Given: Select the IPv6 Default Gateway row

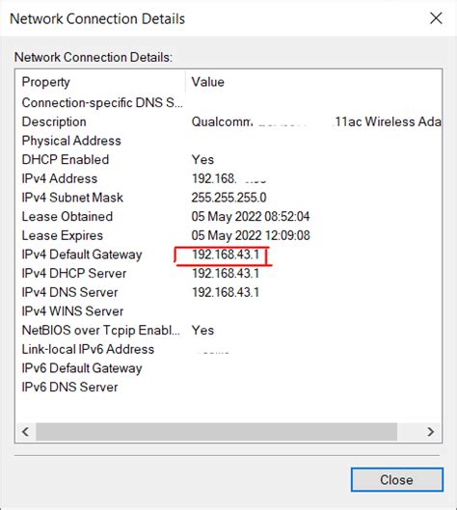Looking at the screenshot, I should point(228,368).
